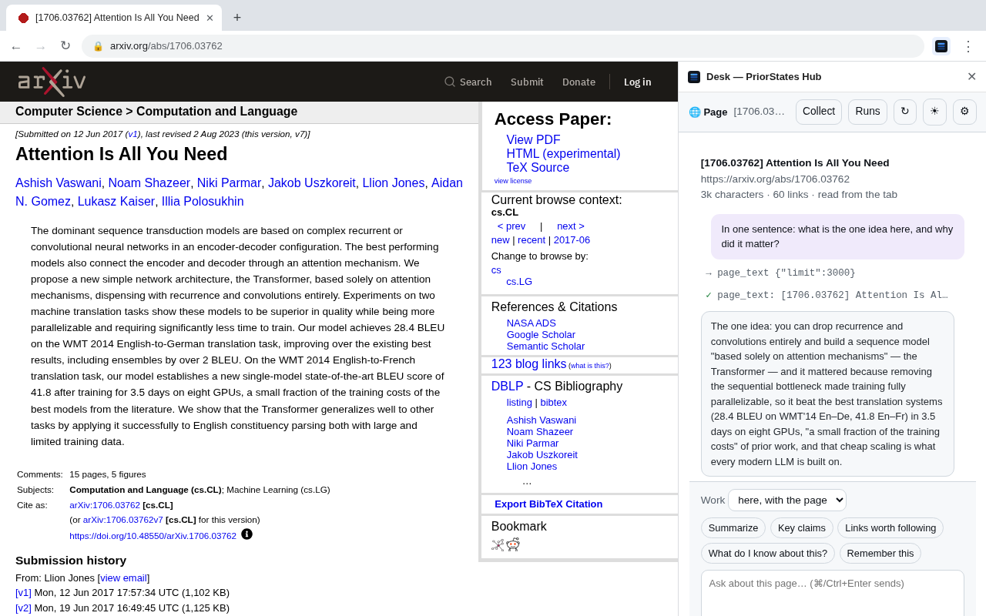Click the Search magnifier in arXiv header
Viewport: 986px width, 616px height.
[x=450, y=82]
